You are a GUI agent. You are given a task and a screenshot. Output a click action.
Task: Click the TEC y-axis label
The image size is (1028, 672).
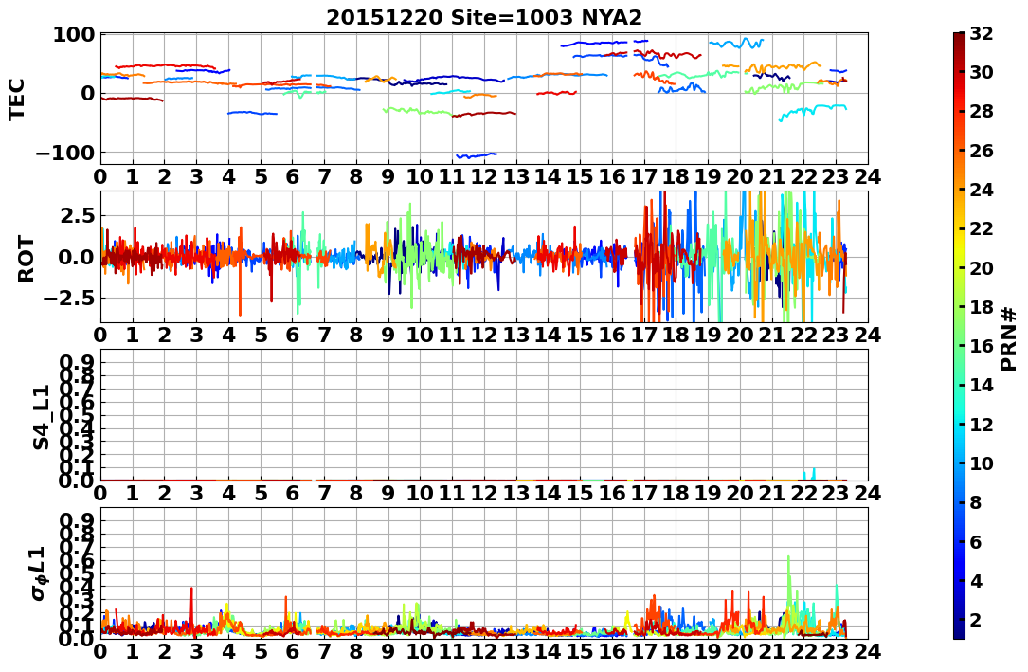pos(16,99)
